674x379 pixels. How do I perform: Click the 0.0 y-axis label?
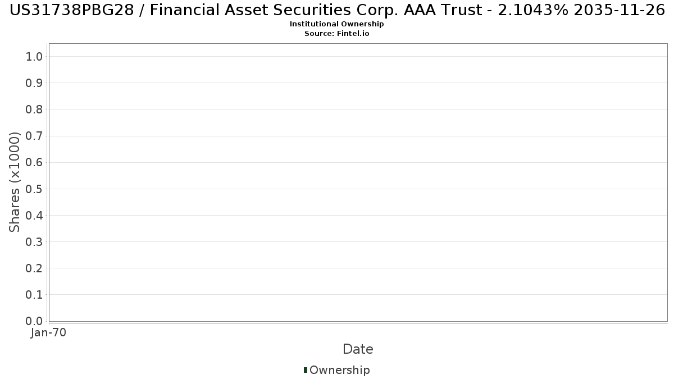point(34,321)
